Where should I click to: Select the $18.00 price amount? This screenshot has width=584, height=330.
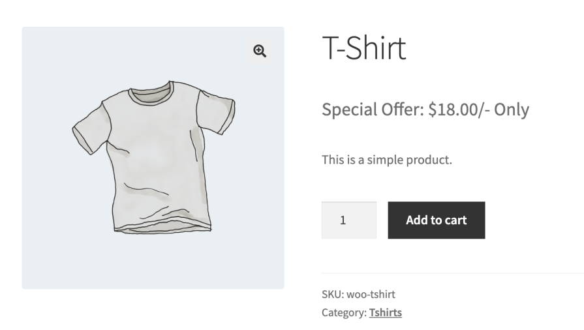(x=452, y=110)
